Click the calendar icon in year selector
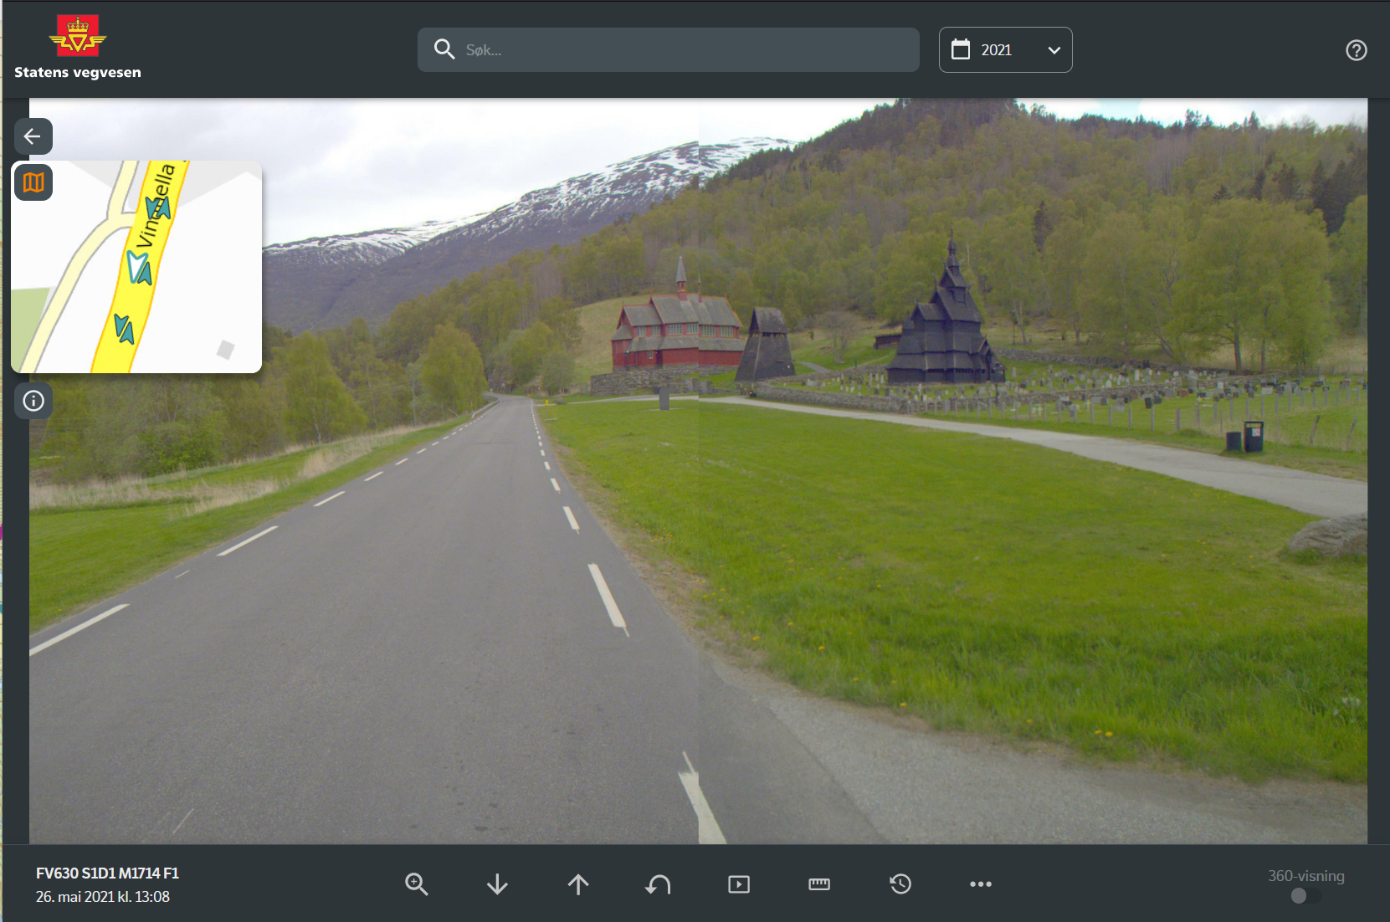Viewport: 1390px width, 922px height. click(x=961, y=50)
